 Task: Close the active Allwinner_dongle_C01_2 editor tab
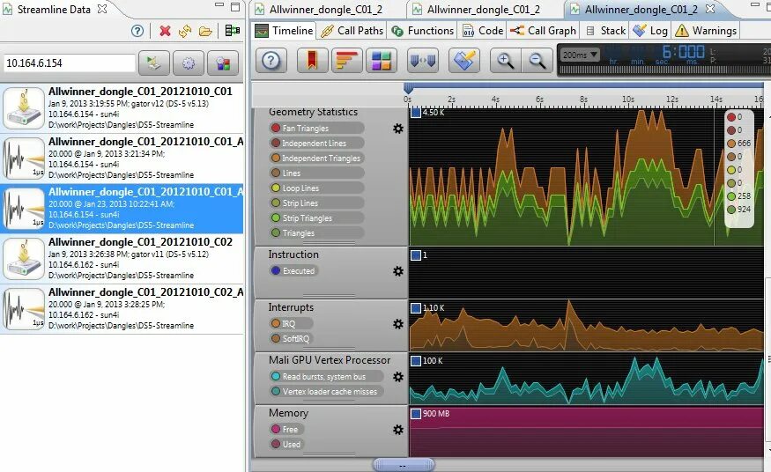(x=710, y=9)
